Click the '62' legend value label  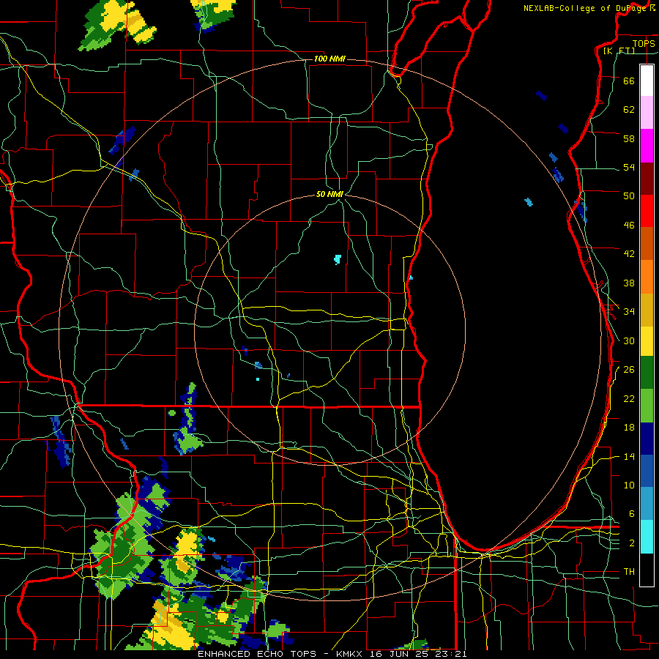[x=629, y=109]
